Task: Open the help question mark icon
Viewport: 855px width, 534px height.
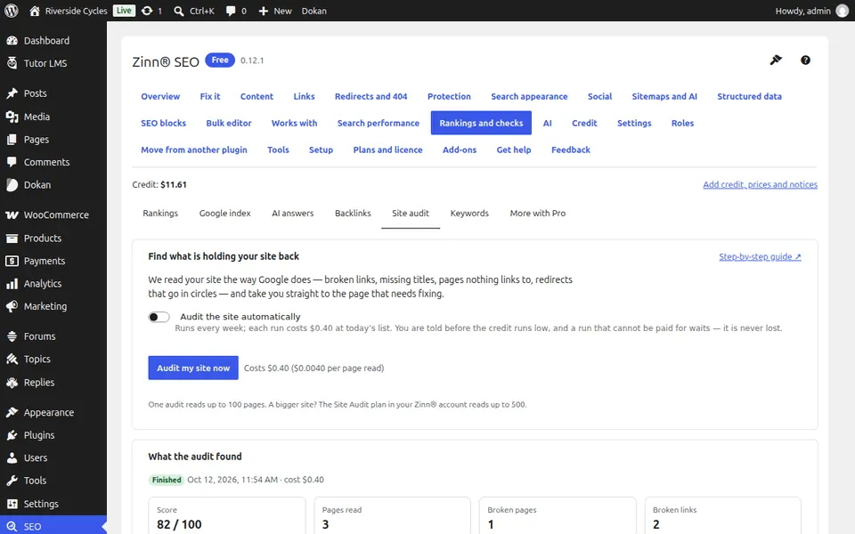Action: (805, 61)
